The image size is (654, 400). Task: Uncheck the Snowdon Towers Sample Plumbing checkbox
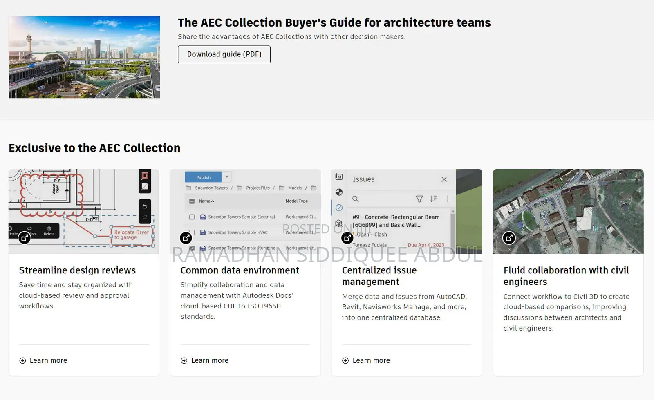(x=192, y=248)
